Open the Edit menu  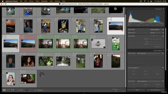[25, 1]
